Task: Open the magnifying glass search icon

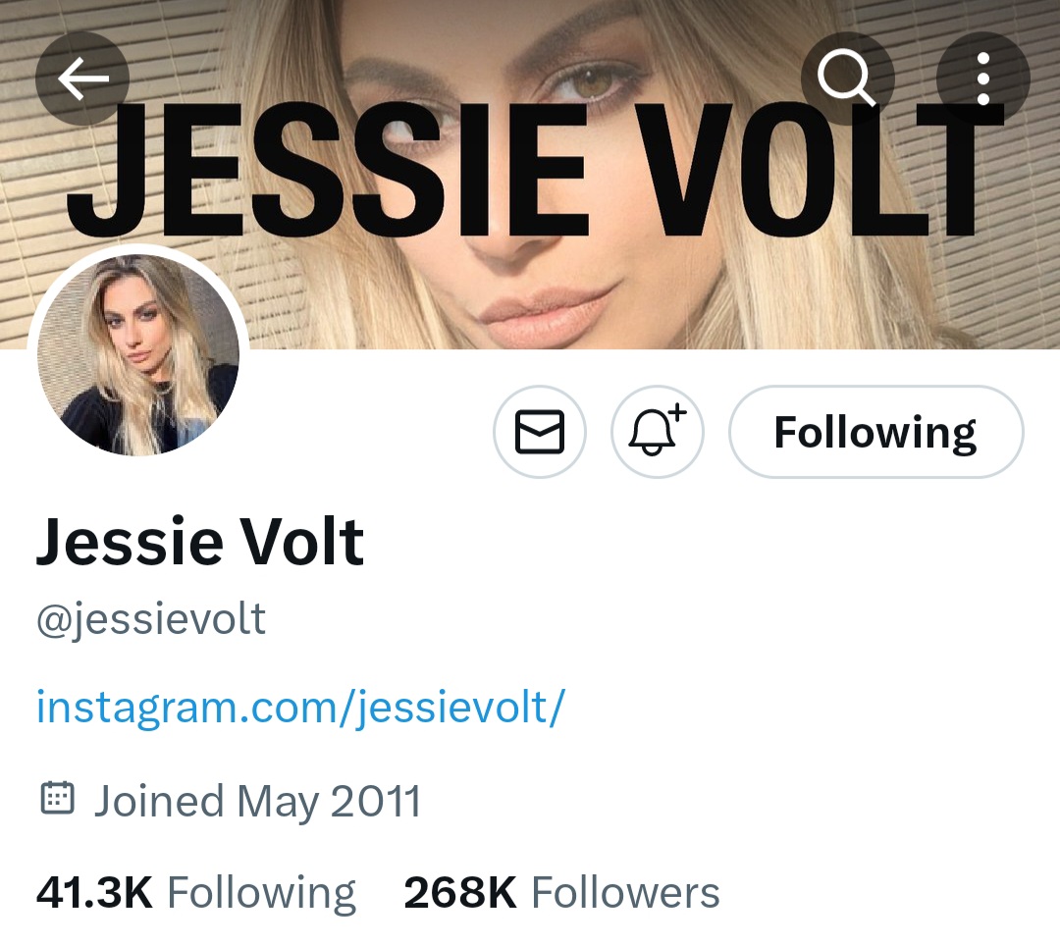Action: click(848, 79)
